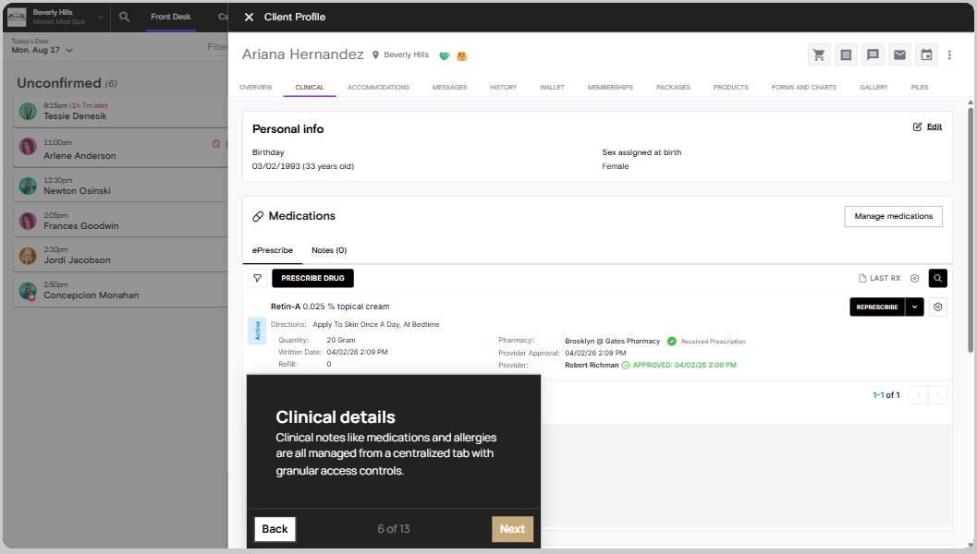
Task: Open the Notes (0) tab
Action: point(329,250)
